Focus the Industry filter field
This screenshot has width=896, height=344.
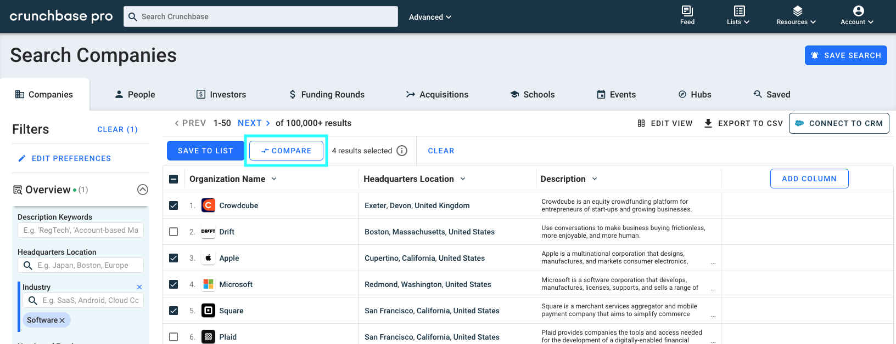[x=83, y=300]
